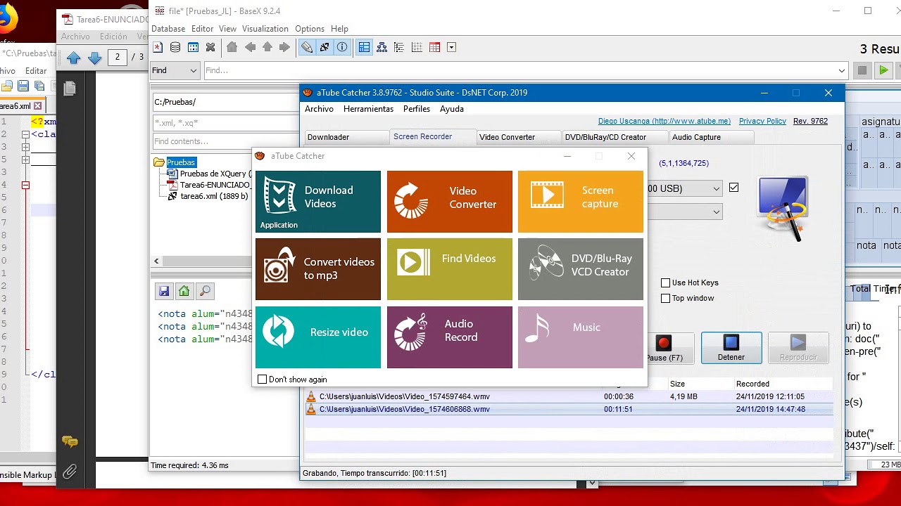Enable Top window checkbox
This screenshot has width=901, height=506.
[x=665, y=298]
